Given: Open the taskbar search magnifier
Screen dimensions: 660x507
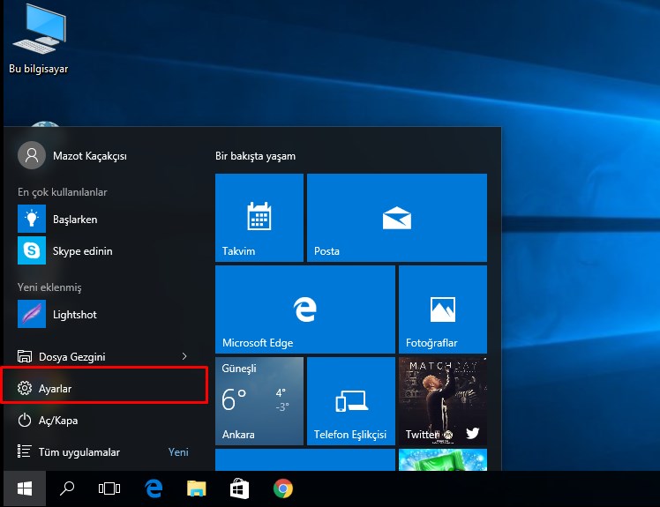Looking at the screenshot, I should [67, 488].
